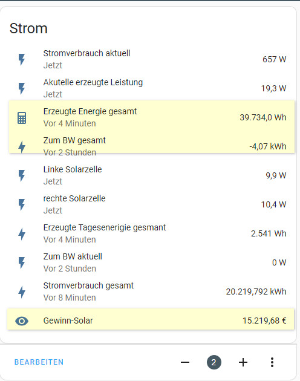The height and width of the screenshot is (381, 300).
Task: Click the lightning icon beside Stromverbrauch aktuell
Action: click(x=22, y=59)
